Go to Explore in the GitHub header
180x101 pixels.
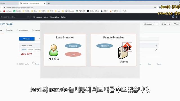pos(64,17)
